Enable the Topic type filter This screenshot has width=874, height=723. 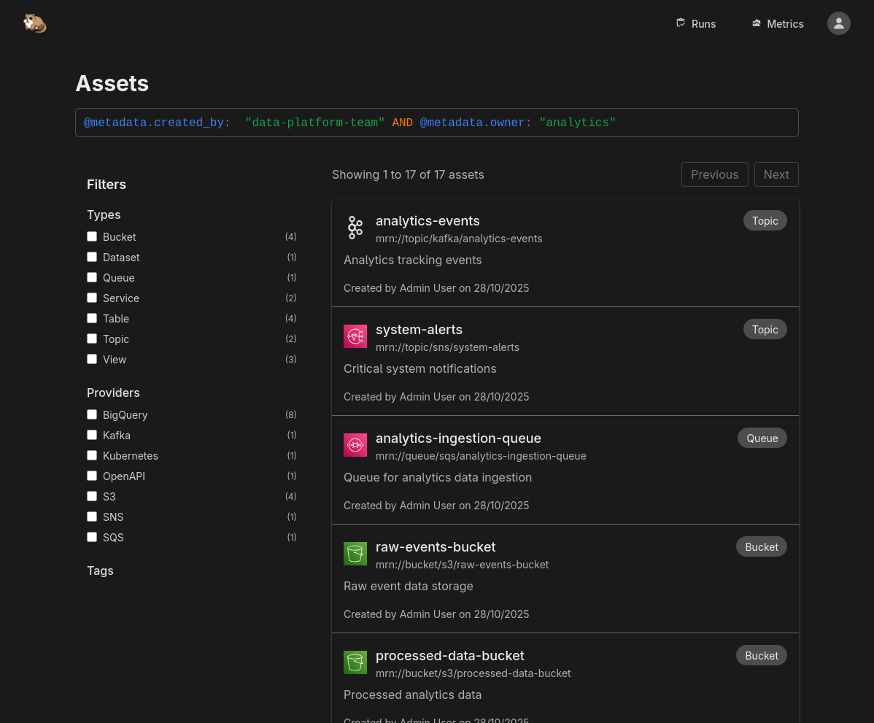[x=92, y=338]
